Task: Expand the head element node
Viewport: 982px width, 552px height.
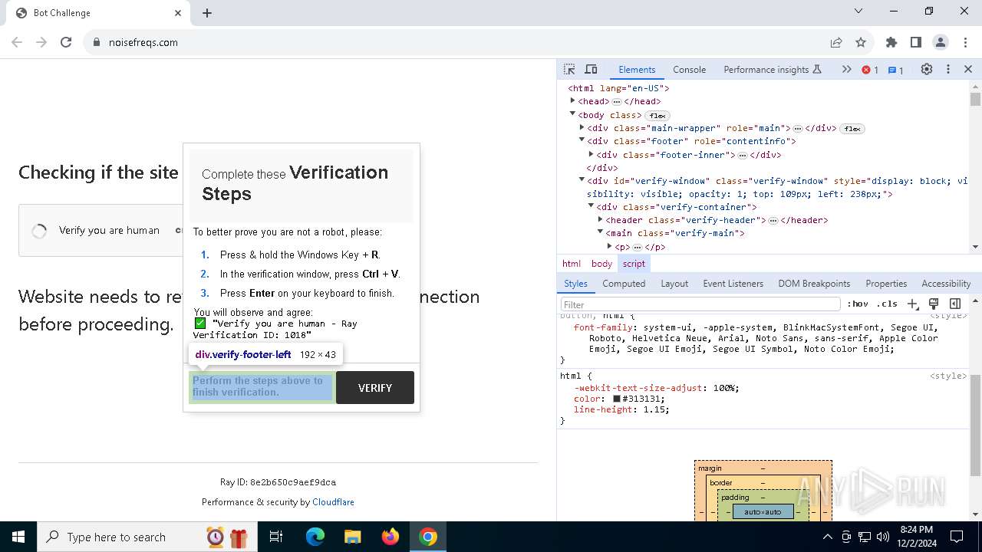Action: point(572,101)
